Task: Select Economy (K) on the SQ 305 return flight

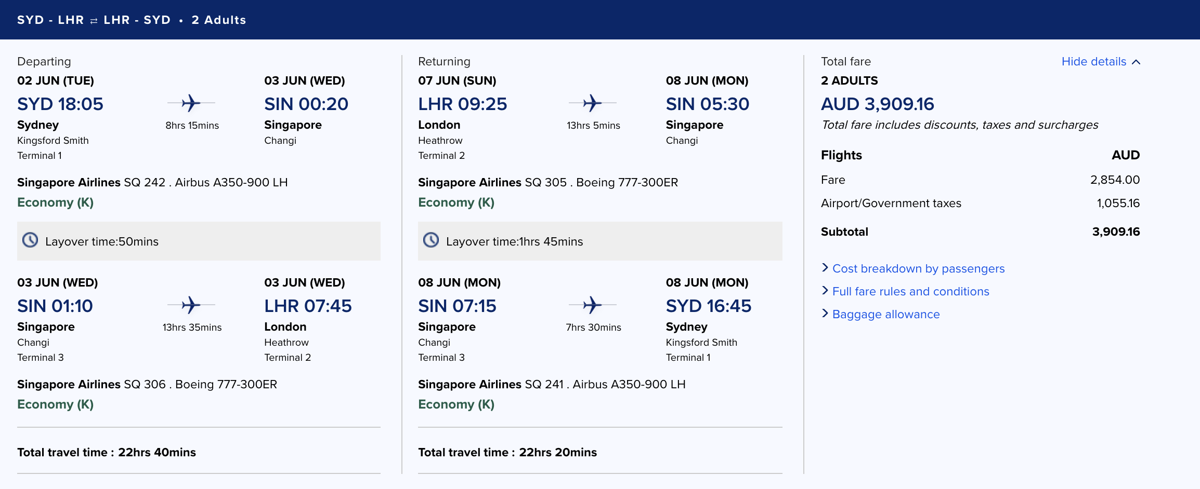Action: [456, 202]
